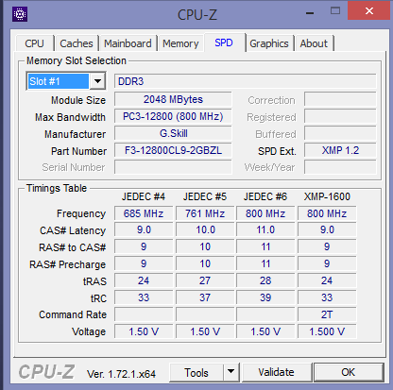Open the Memory tab
Viewport: 393px width, 390px height.
click(180, 43)
